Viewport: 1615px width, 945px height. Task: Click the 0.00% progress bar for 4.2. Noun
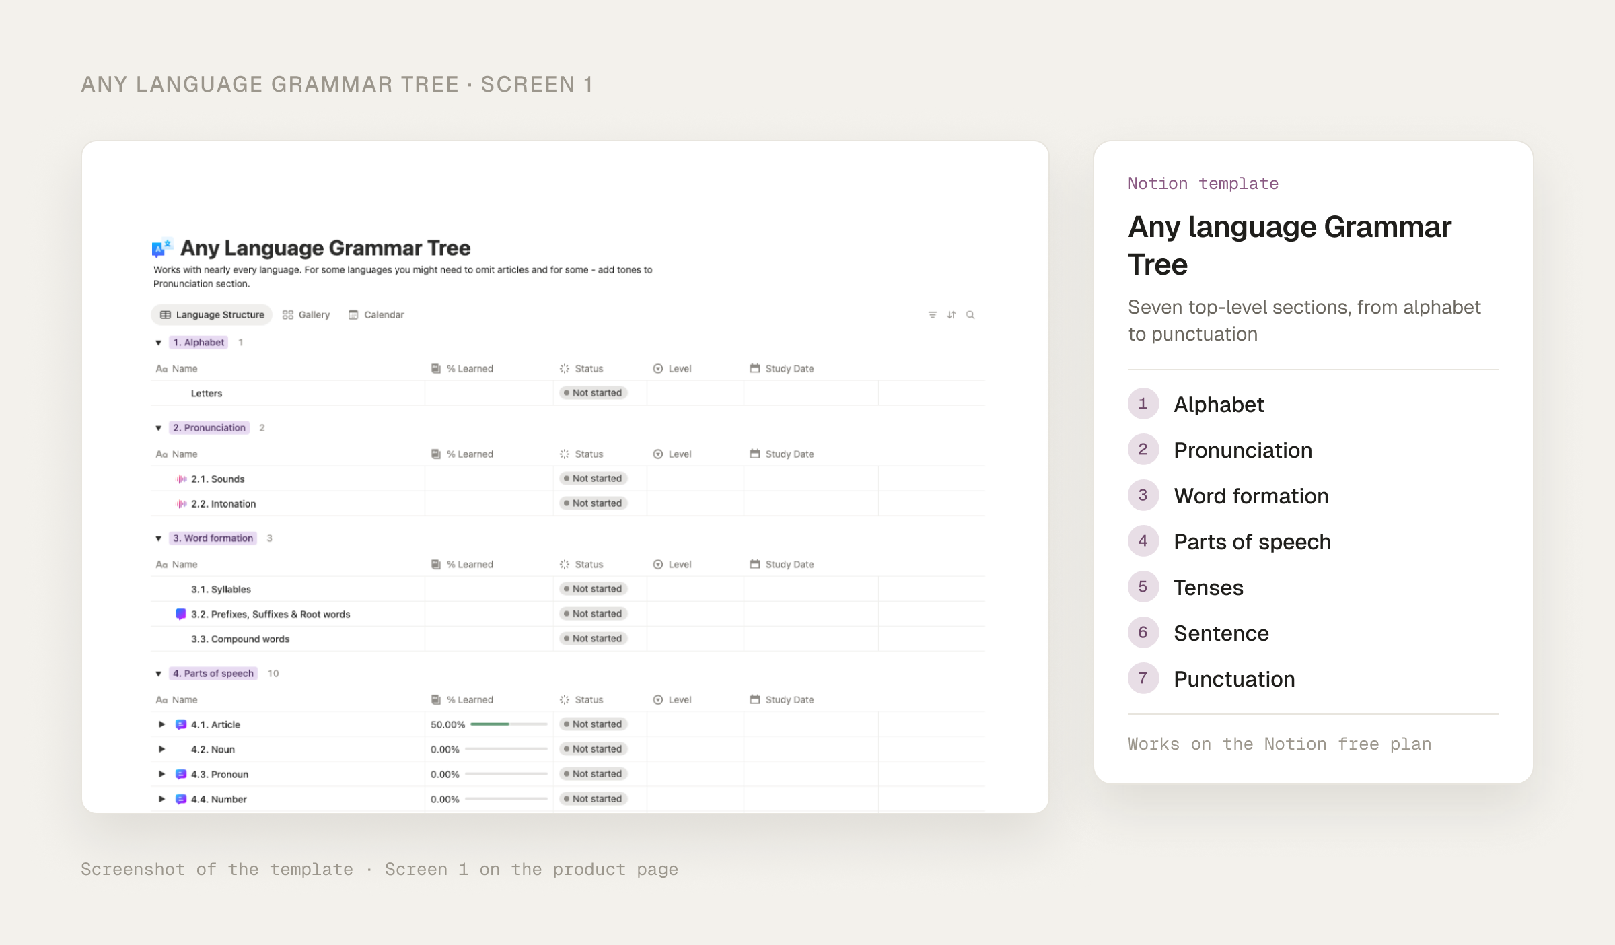tap(506, 749)
